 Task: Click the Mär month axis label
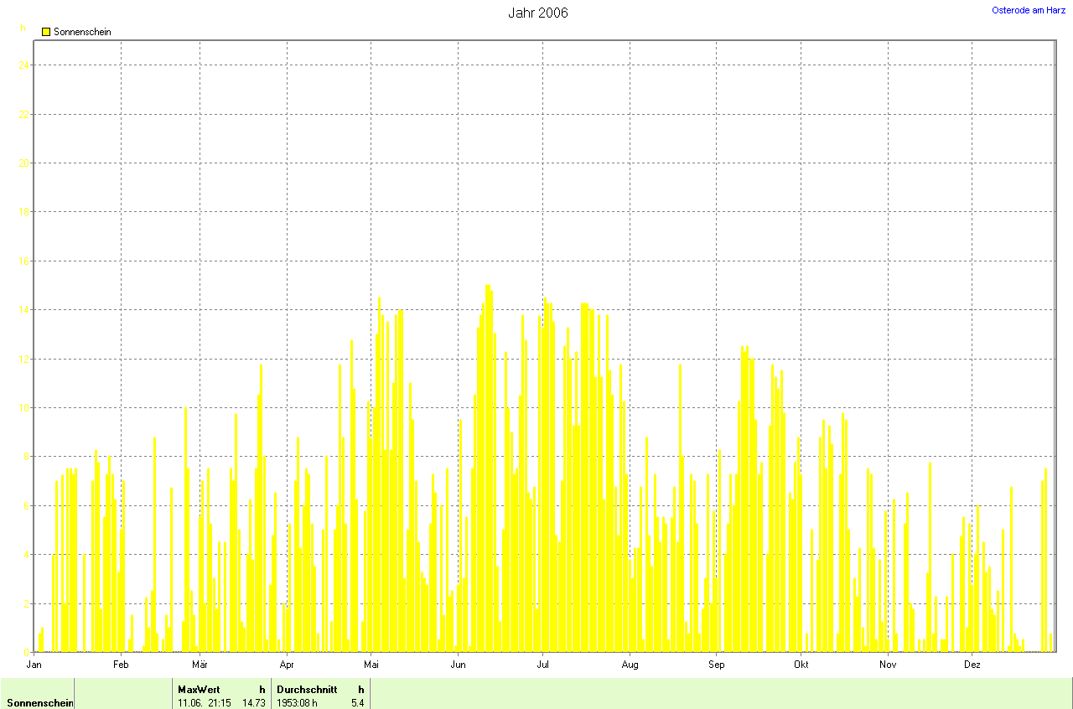pos(200,665)
